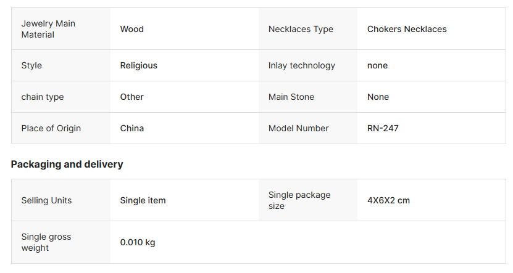The image size is (513, 273).
Task: Click the Packaging and delivery heading
Action: (x=67, y=164)
